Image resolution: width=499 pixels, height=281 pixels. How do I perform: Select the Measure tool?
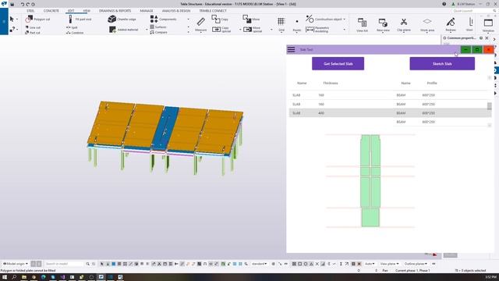200,24
